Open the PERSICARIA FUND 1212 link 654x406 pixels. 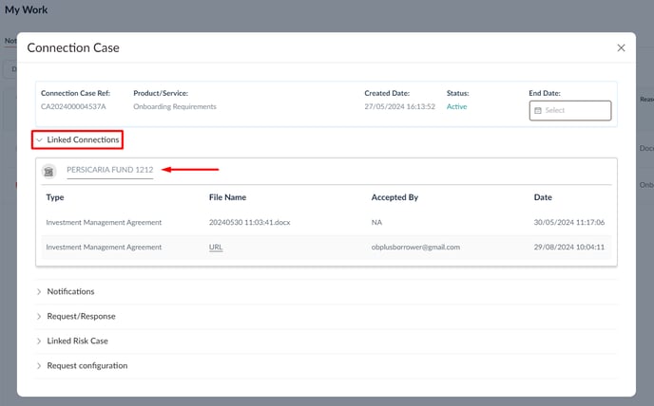point(110,170)
